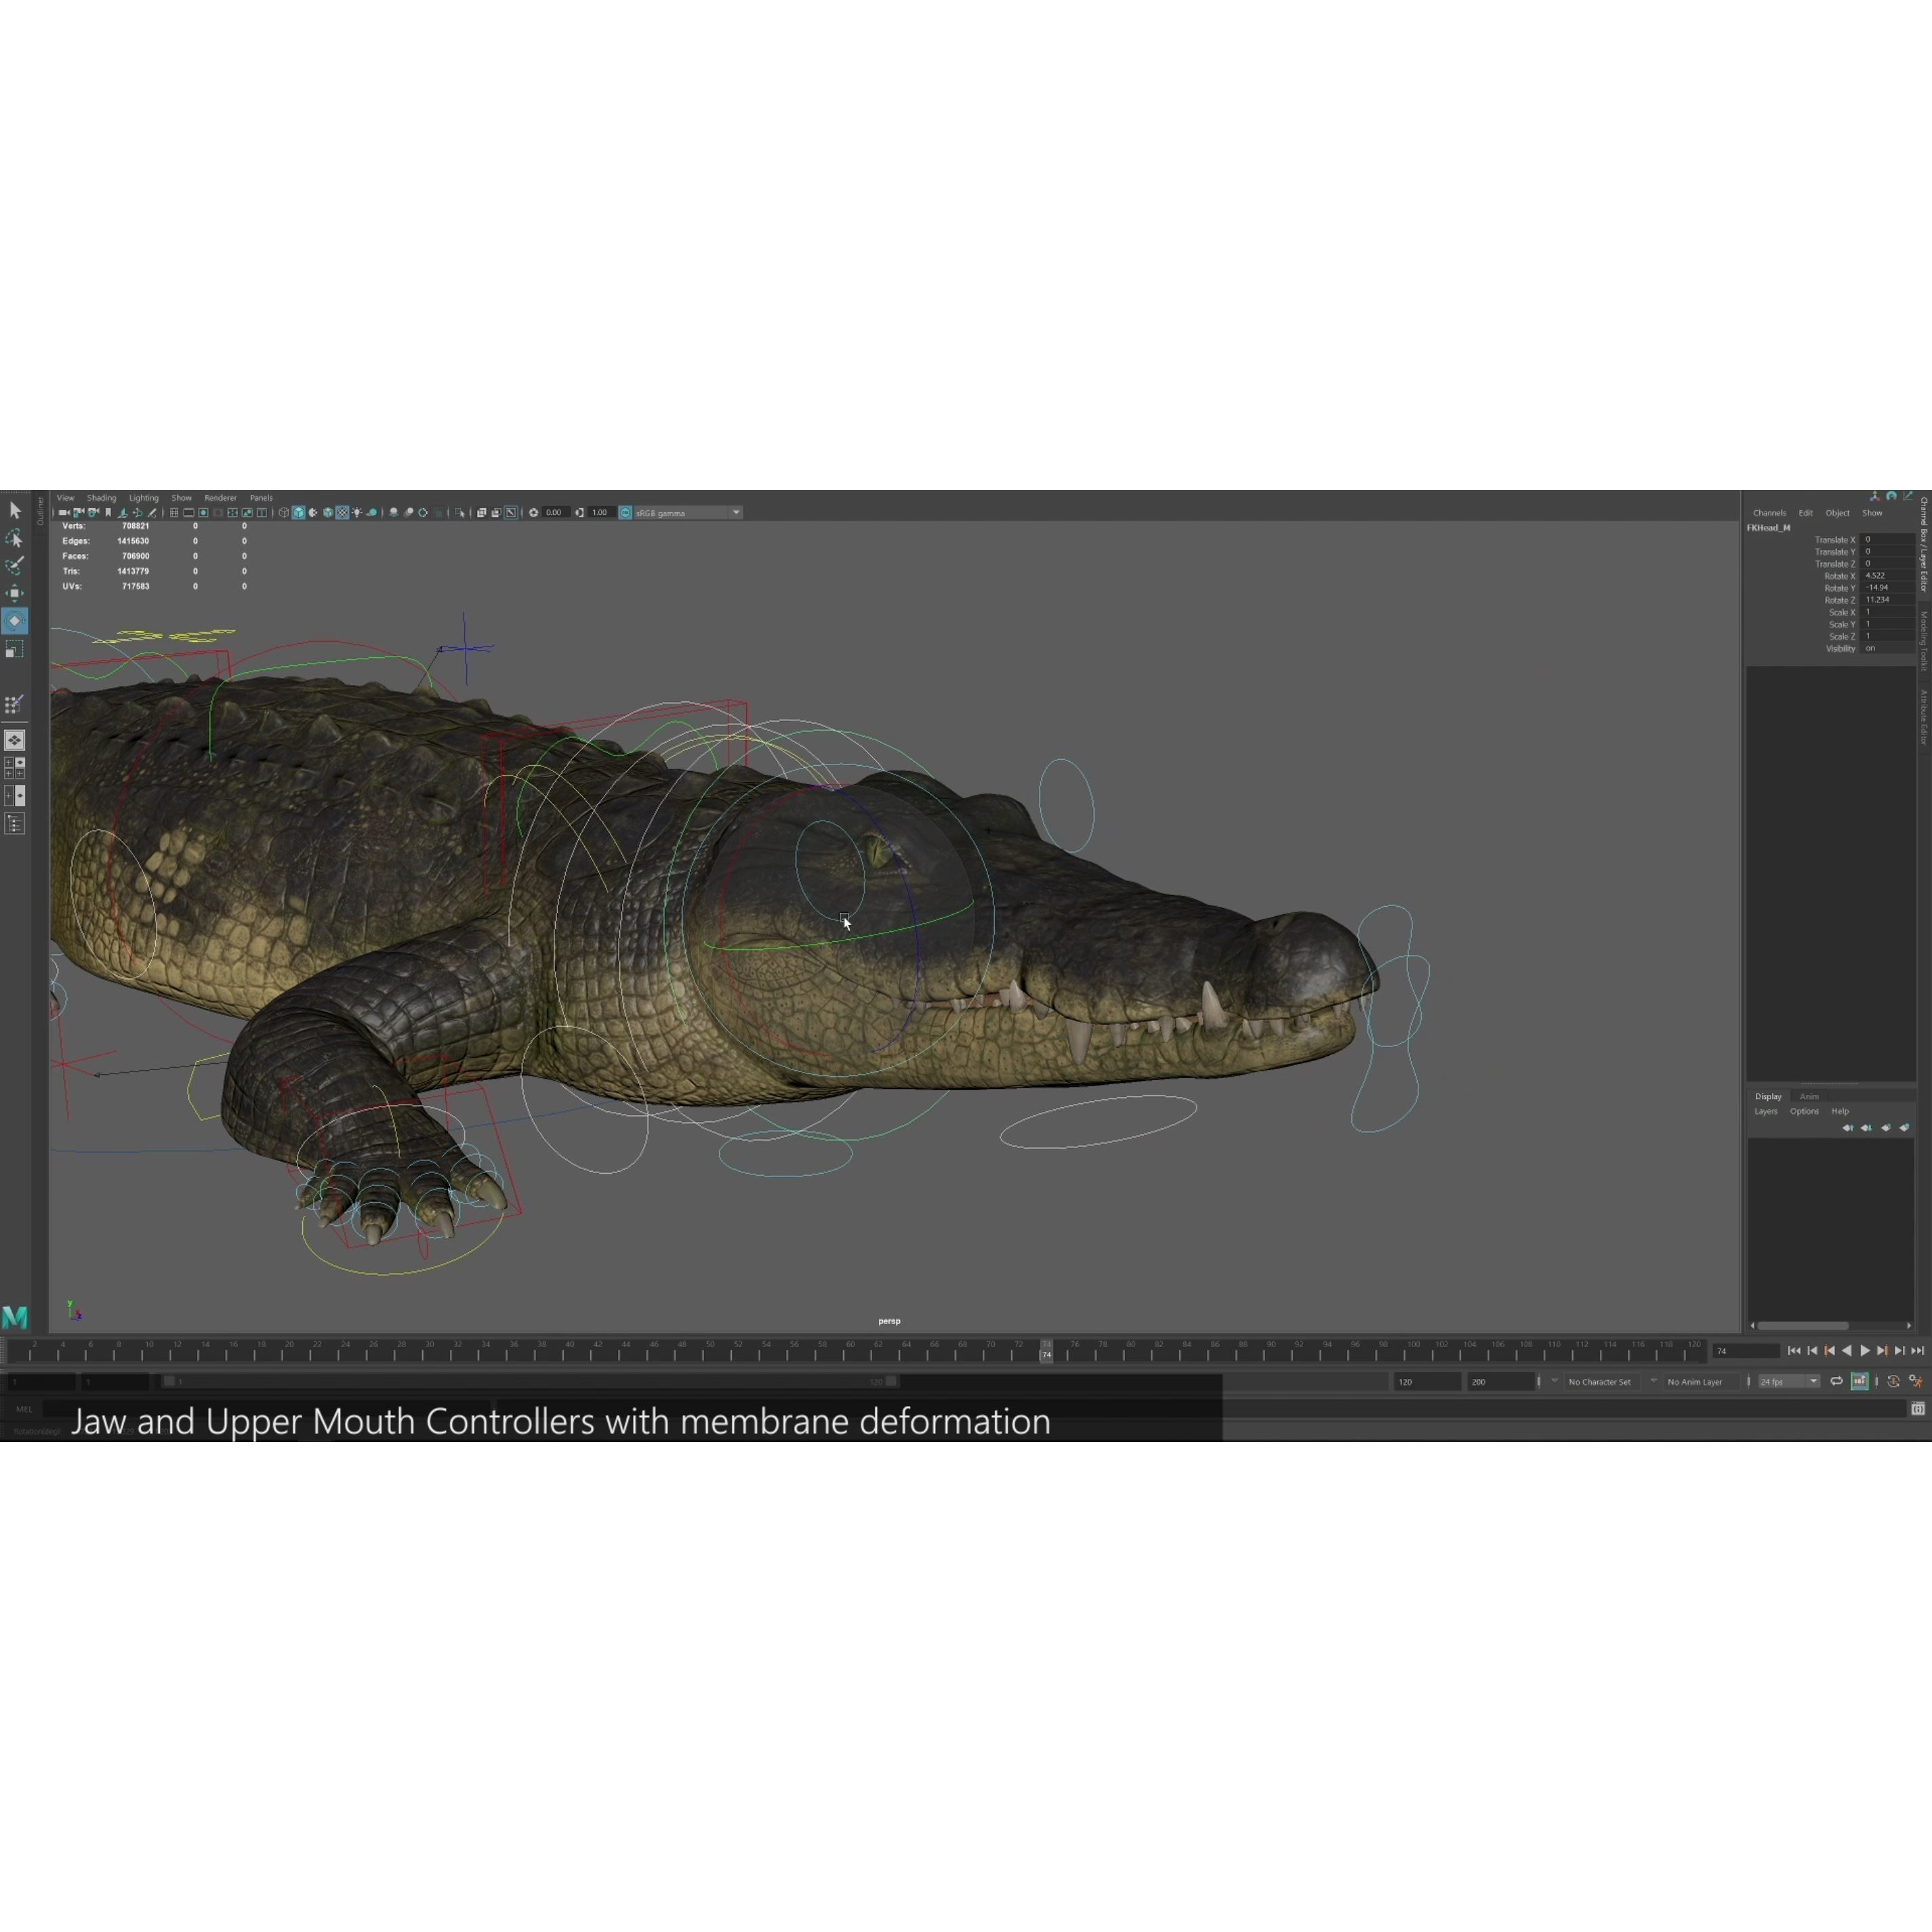Go to start of playback range

click(x=1794, y=1350)
